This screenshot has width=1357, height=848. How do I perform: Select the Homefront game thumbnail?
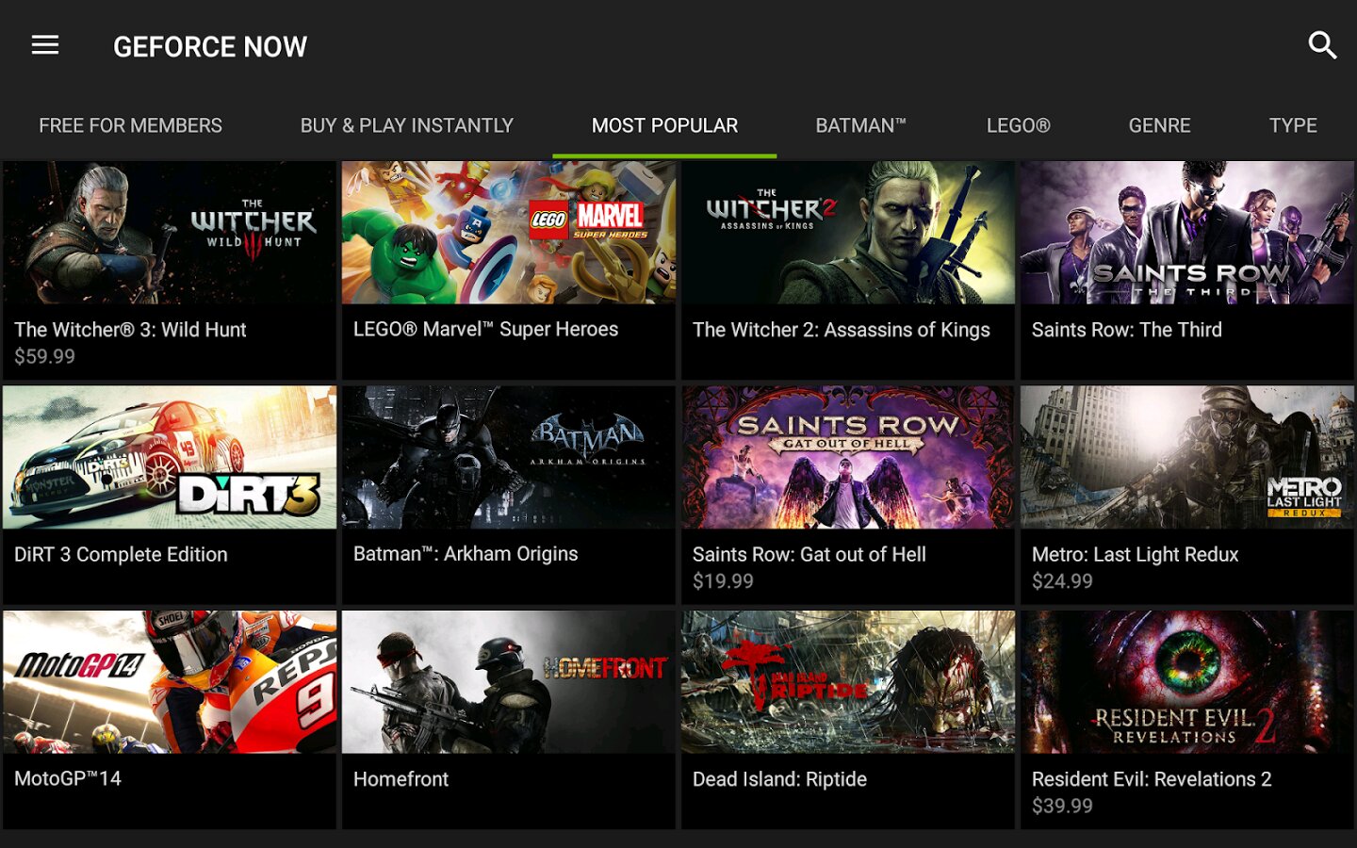click(x=509, y=682)
